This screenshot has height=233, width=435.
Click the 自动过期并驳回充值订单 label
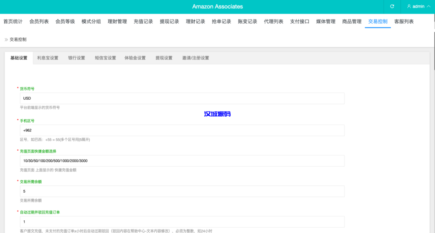40,212
